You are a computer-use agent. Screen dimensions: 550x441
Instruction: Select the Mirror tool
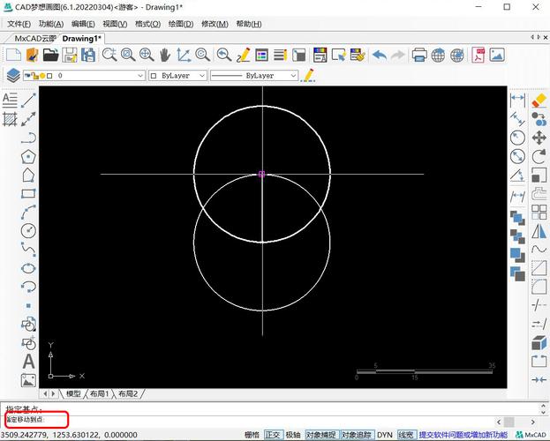[539, 231]
